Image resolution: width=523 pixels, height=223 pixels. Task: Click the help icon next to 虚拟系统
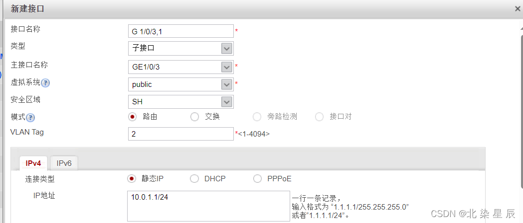45,83
